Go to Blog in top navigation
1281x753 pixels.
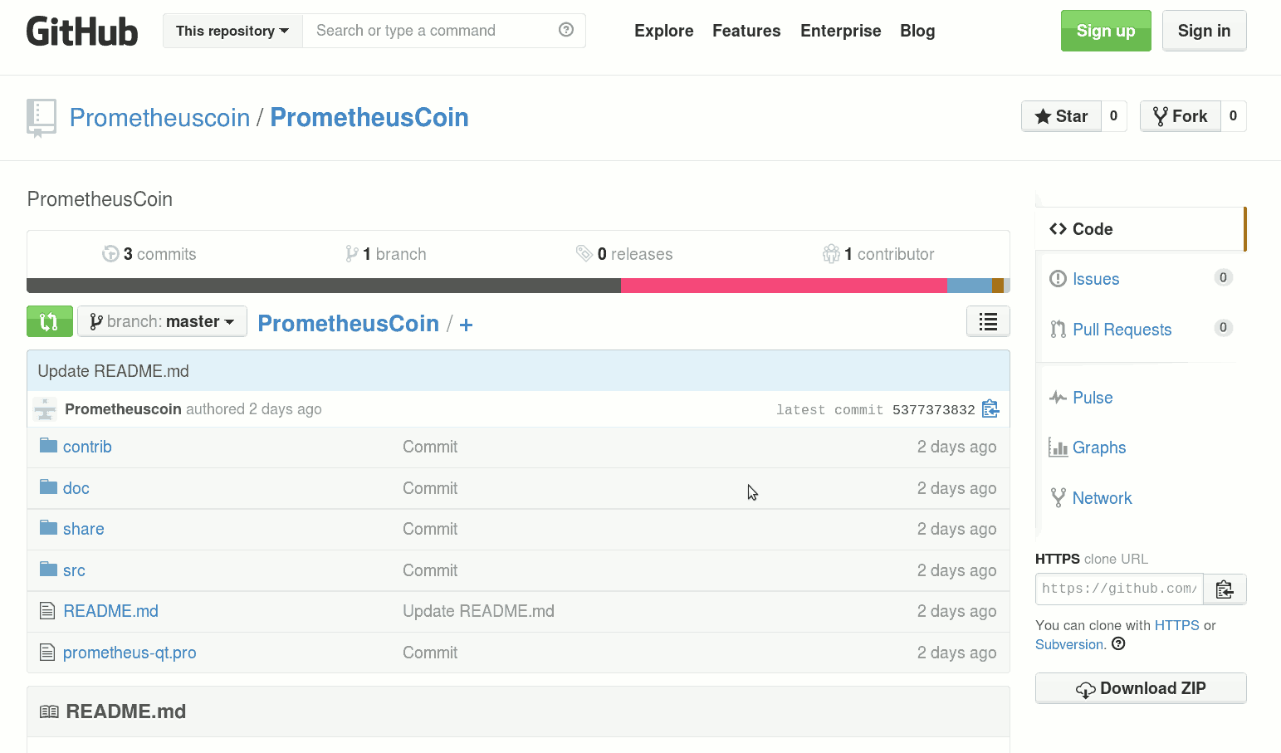pyautogui.click(x=917, y=31)
